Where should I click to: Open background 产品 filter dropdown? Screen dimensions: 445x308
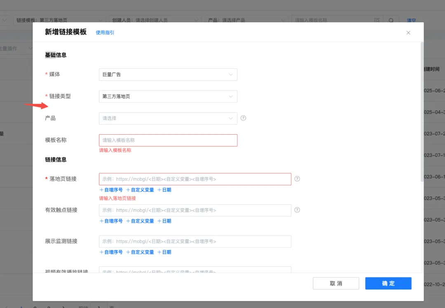pos(246,20)
